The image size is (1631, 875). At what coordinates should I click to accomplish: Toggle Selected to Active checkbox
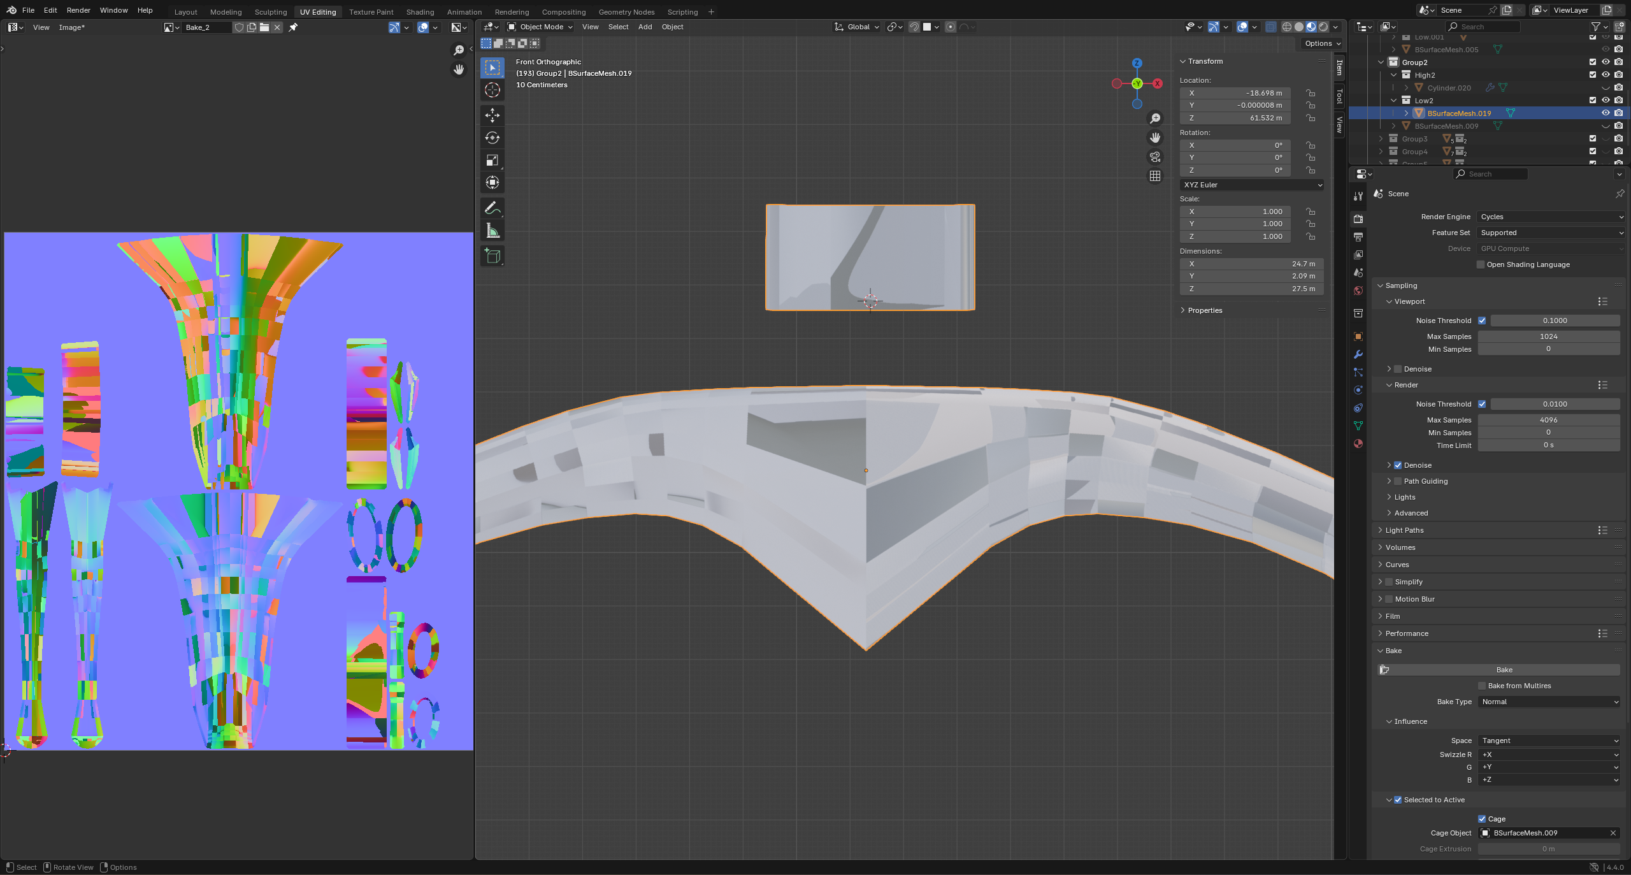(x=1398, y=800)
